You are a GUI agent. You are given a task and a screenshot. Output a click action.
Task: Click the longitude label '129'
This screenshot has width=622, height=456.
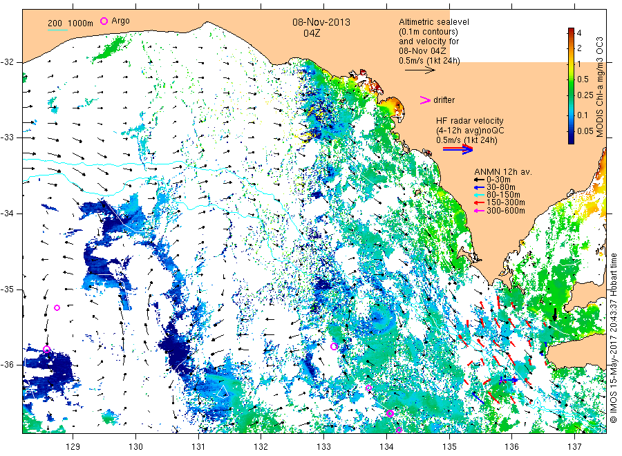pos(73,447)
